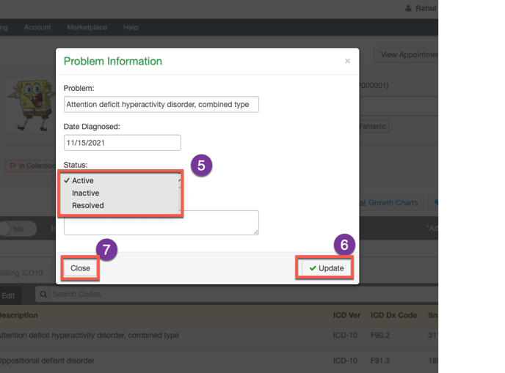
Task: Click the Date Diagnosed field
Action: coord(122,143)
